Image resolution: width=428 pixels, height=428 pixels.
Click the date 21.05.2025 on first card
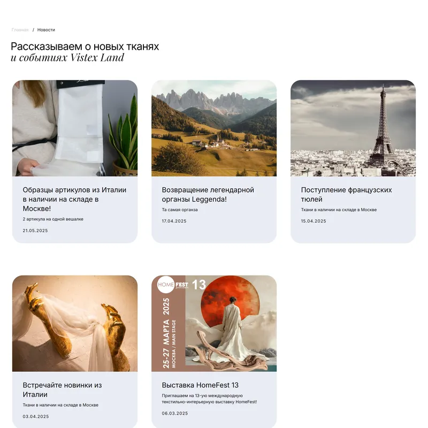coord(35,231)
